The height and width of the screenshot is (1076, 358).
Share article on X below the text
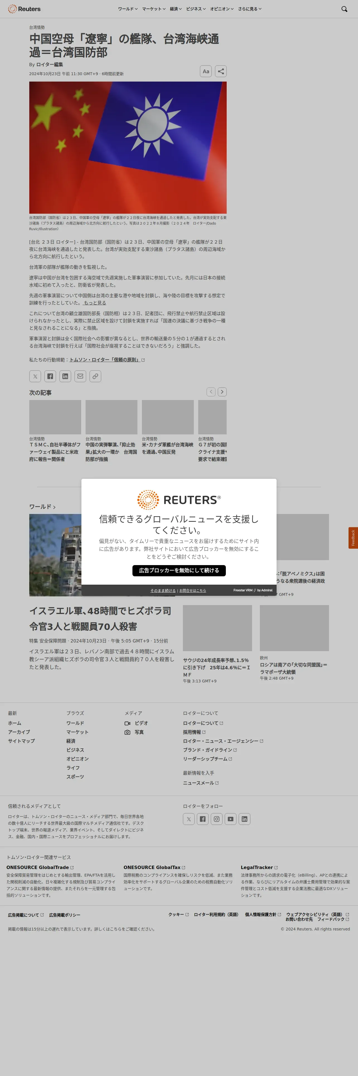pos(35,376)
